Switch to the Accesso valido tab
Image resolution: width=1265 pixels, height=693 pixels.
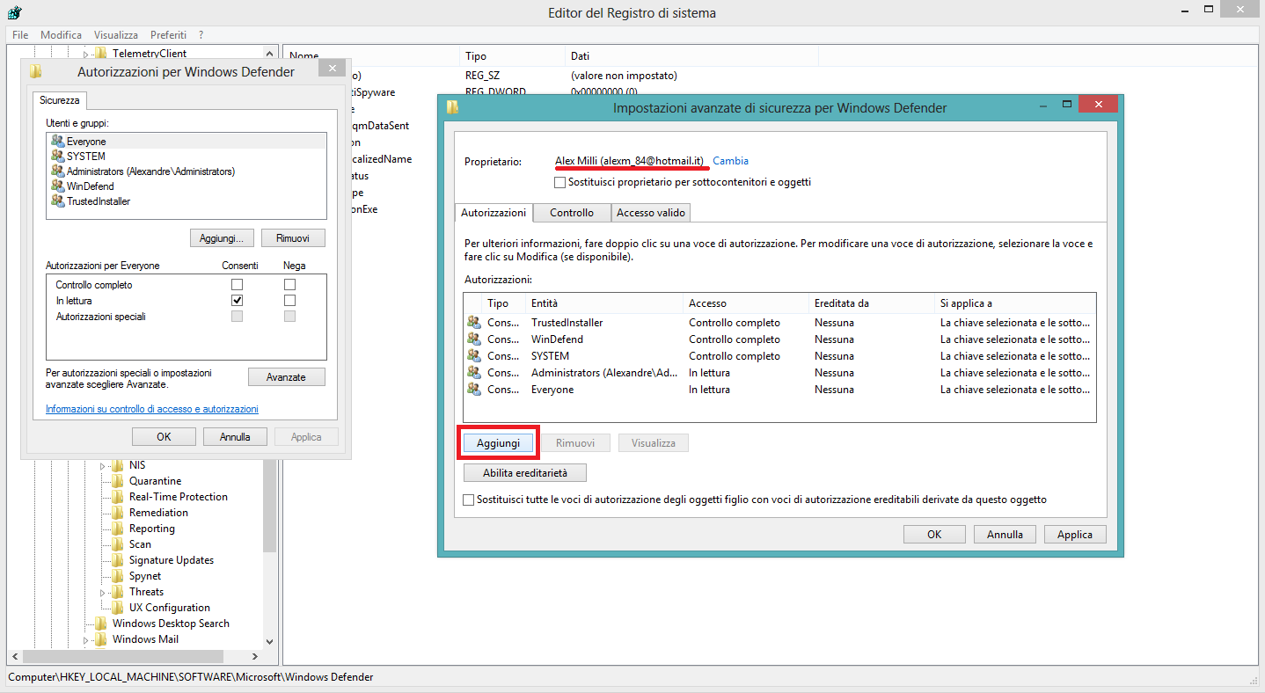[651, 213]
